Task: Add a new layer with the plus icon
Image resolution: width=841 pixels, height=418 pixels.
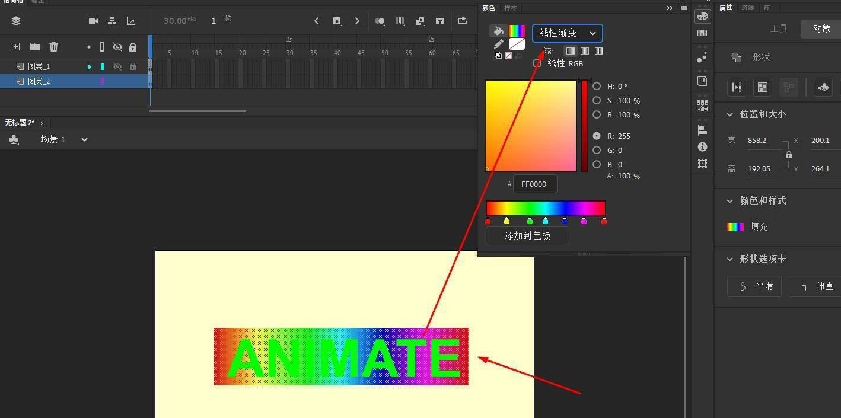Action: (x=16, y=47)
